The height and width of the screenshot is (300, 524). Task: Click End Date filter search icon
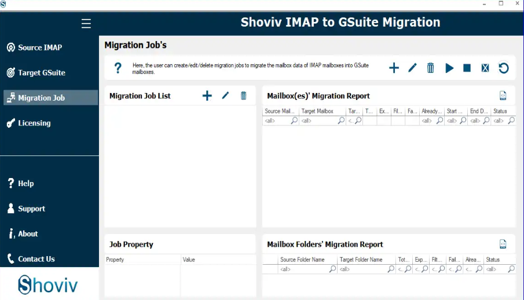pyautogui.click(x=486, y=120)
